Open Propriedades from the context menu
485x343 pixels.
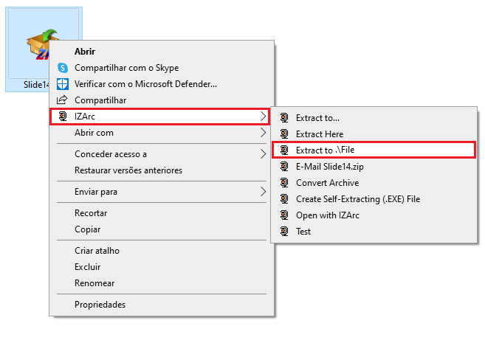point(100,305)
